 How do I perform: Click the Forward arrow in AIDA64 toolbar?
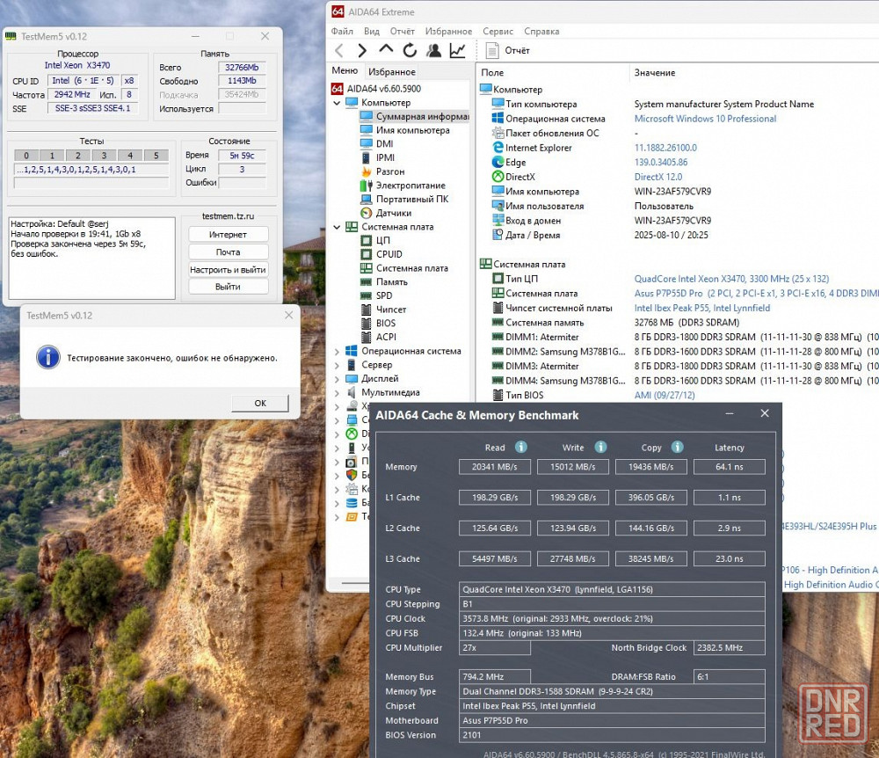[x=362, y=51]
